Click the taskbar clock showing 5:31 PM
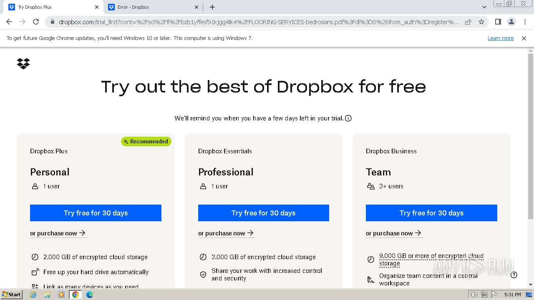534x300 pixels. tap(512, 295)
